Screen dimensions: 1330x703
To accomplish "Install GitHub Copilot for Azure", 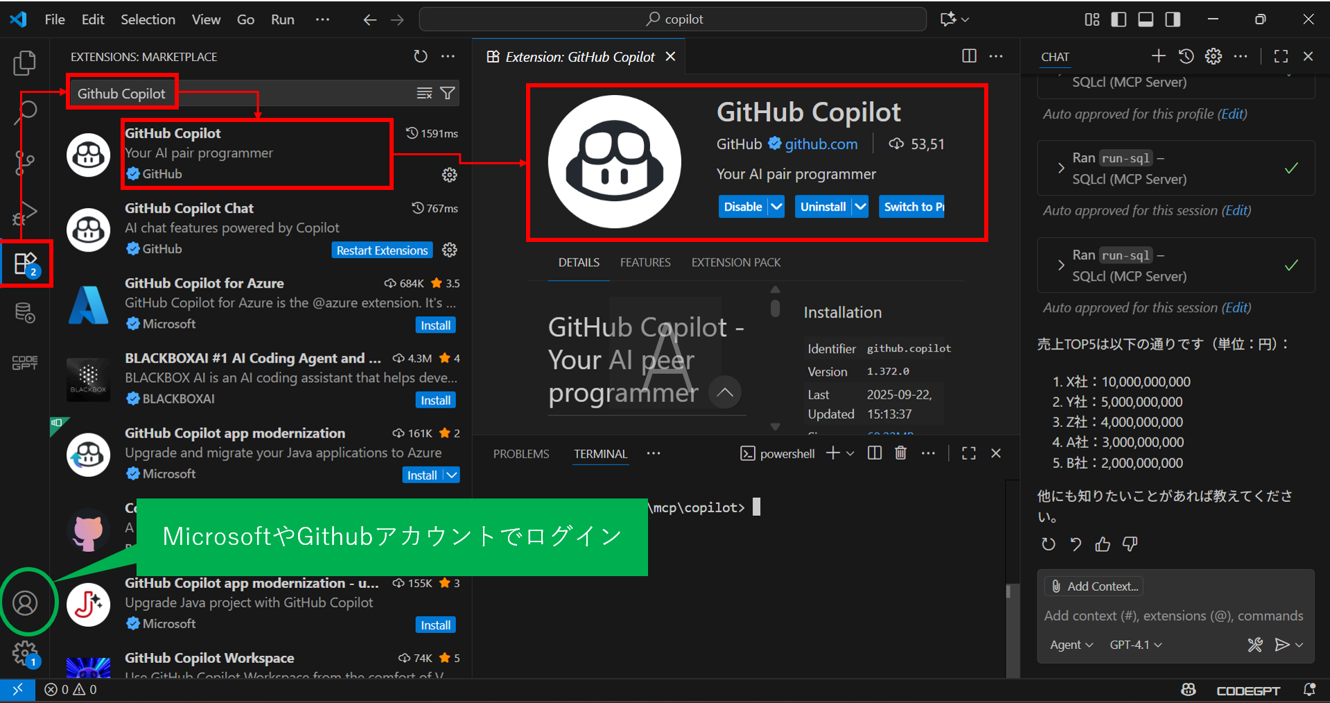I will (436, 325).
